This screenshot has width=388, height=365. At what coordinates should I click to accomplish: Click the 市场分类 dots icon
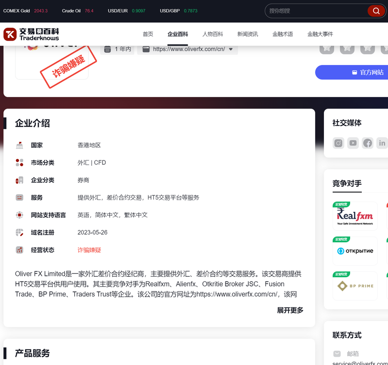(x=19, y=163)
